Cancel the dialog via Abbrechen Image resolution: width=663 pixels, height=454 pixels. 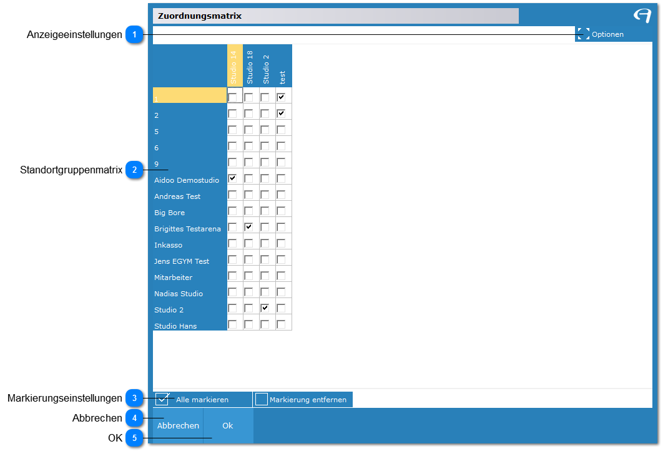coord(178,426)
